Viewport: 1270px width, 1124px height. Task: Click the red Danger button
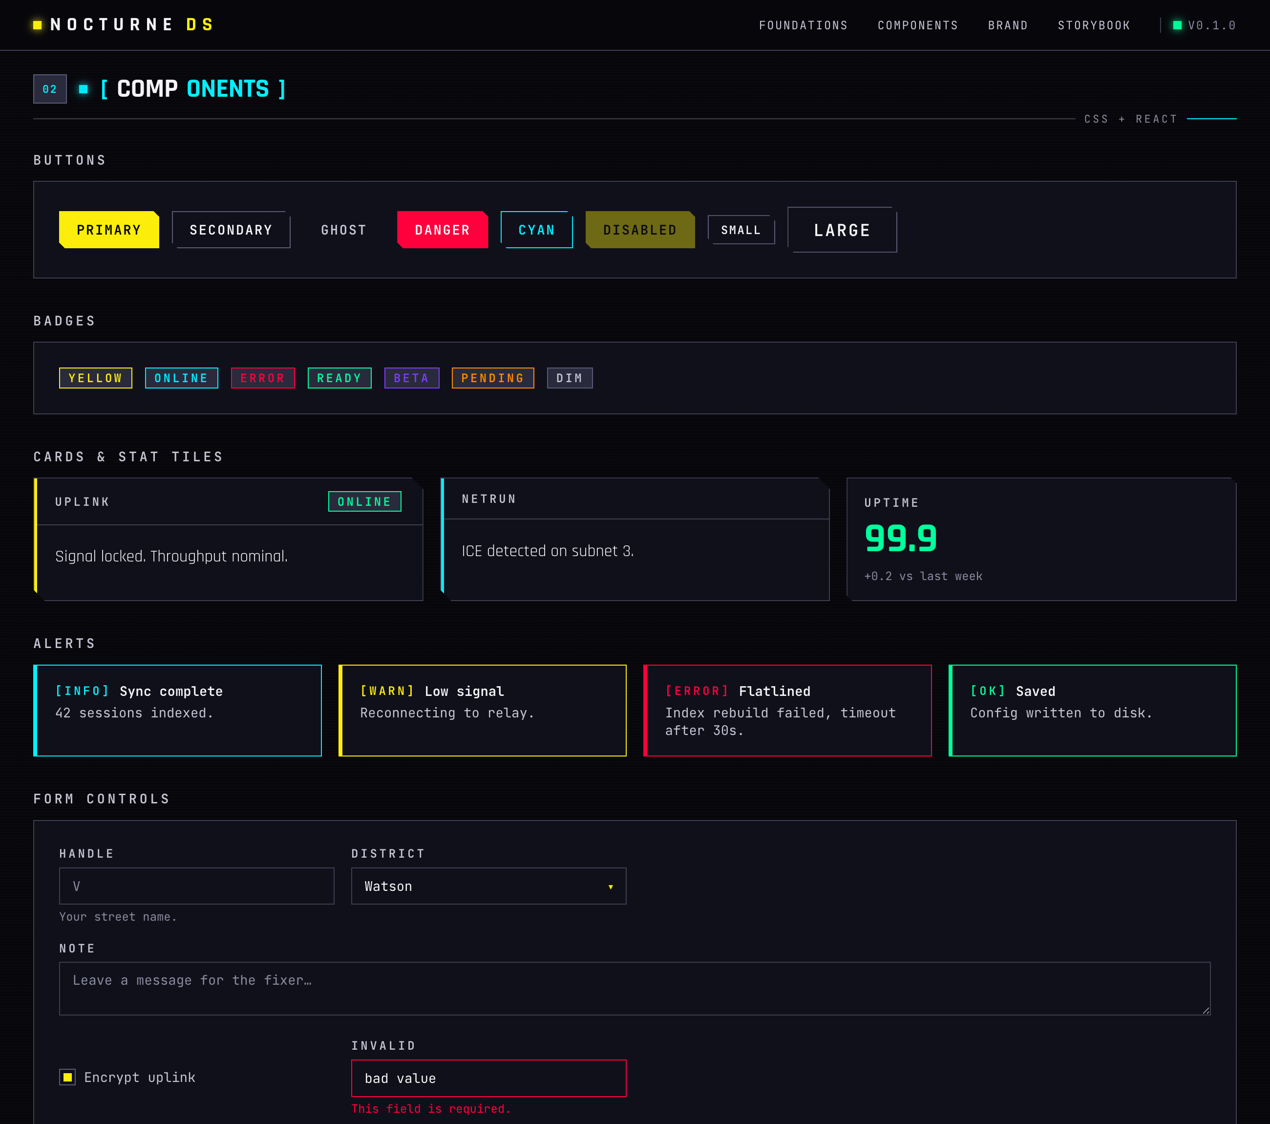click(443, 230)
